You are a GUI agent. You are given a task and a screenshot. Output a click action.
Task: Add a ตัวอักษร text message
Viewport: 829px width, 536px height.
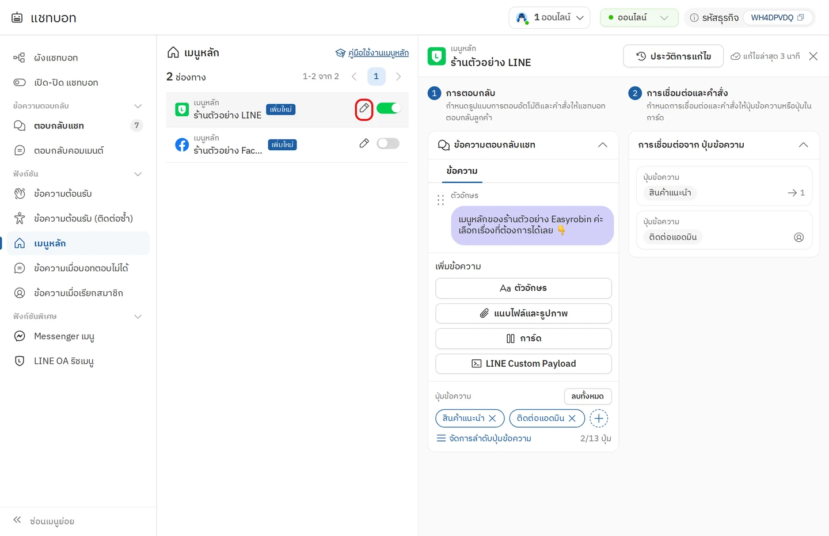pos(523,288)
